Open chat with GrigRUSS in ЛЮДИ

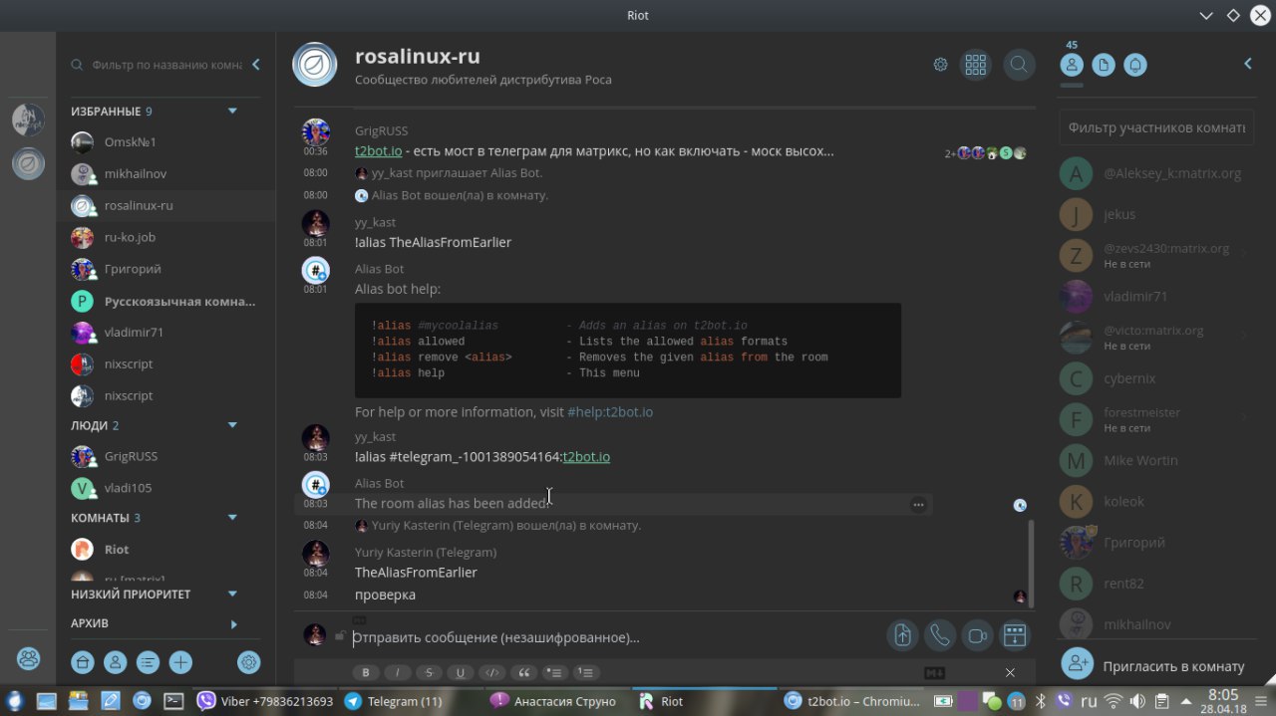tap(166, 456)
